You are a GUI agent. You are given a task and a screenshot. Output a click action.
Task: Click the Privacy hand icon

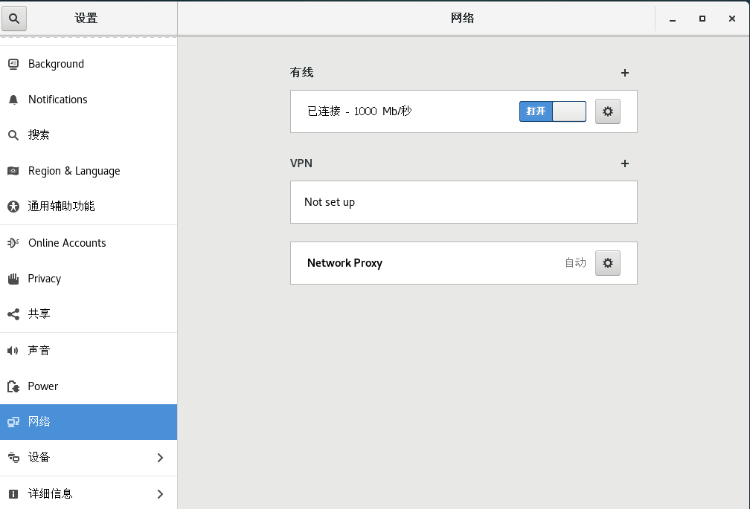tap(13, 279)
